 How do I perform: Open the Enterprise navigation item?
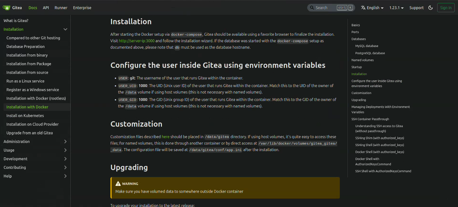click(82, 8)
